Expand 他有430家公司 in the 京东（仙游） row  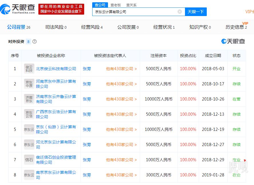coord(121,129)
